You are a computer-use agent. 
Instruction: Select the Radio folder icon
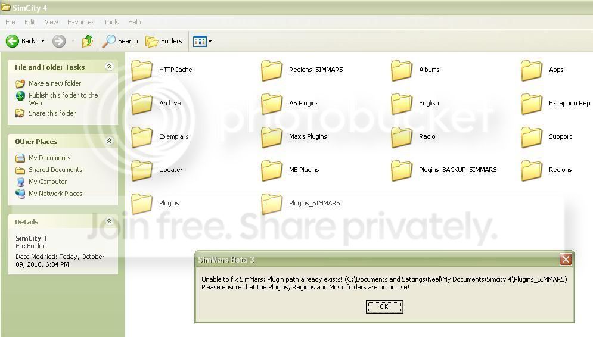click(x=402, y=137)
